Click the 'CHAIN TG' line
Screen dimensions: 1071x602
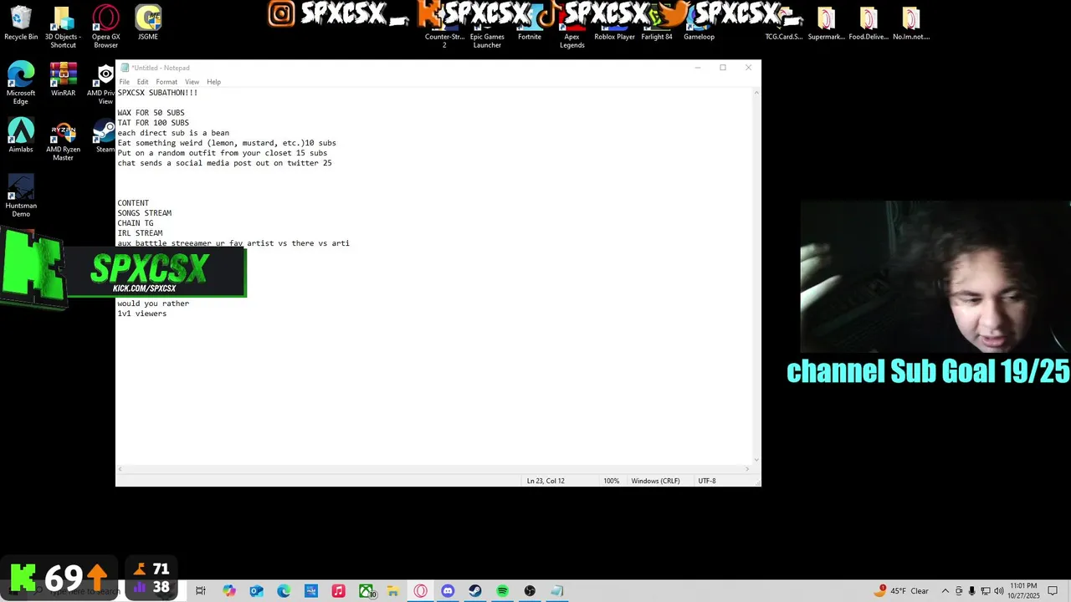pyautogui.click(x=135, y=223)
